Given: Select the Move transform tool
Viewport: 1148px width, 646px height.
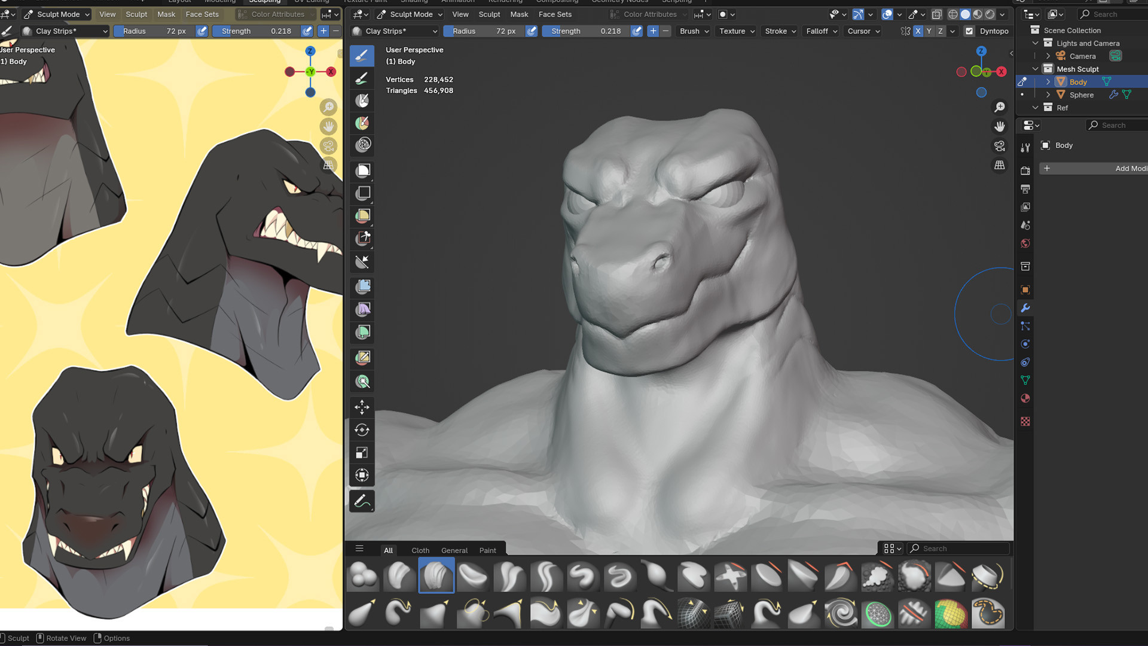Looking at the screenshot, I should tap(362, 407).
